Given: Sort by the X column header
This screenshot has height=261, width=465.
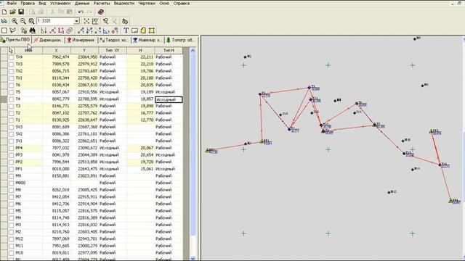Looking at the screenshot, I should (57, 51).
